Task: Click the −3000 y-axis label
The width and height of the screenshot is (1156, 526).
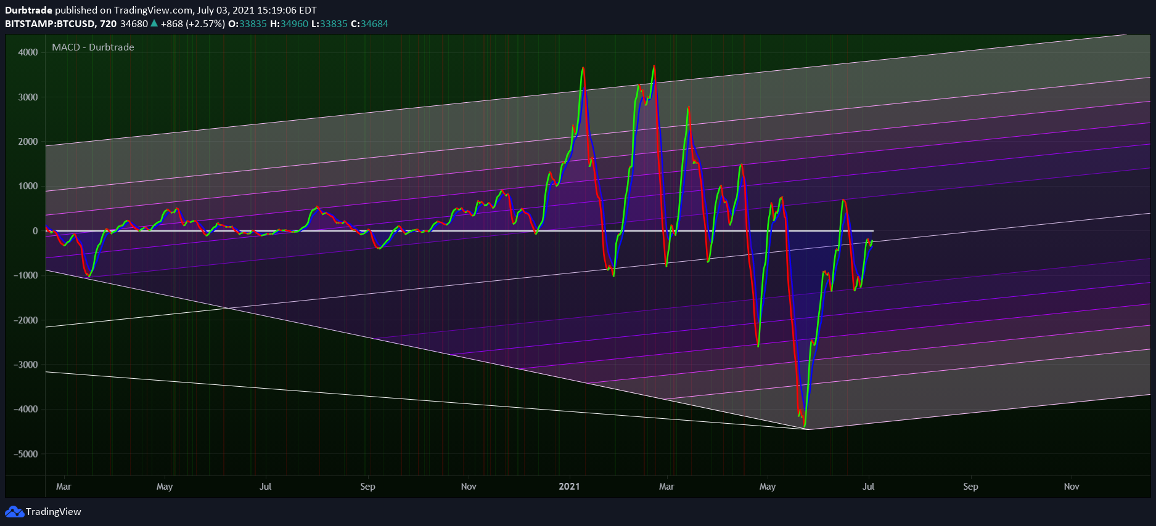Action: [25, 365]
